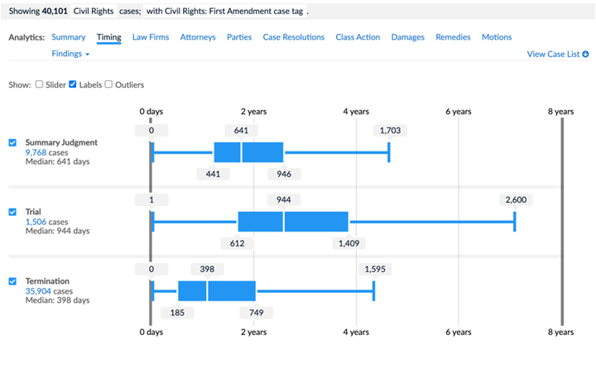Enable the Slider checkbox
Image resolution: width=596 pixels, height=388 pixels.
click(x=39, y=84)
